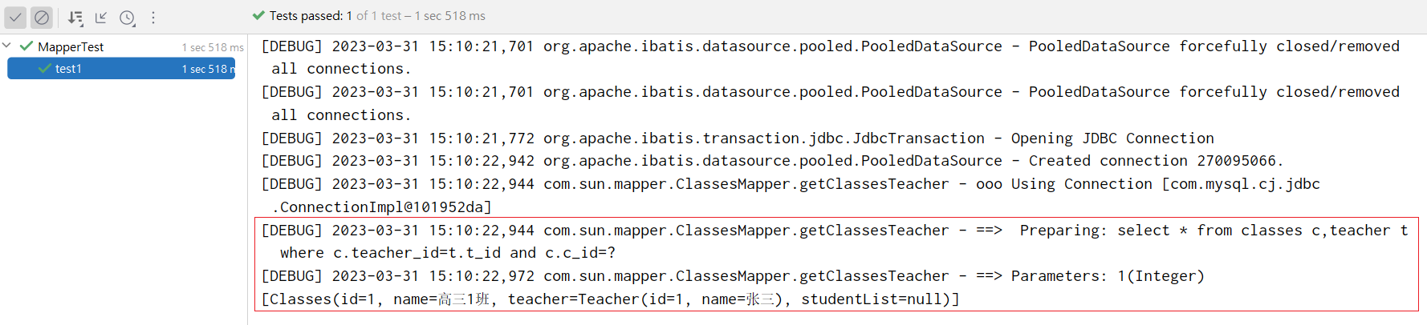
Task: Toggle the Show Passed tests checkmark button
Action: pos(16,17)
